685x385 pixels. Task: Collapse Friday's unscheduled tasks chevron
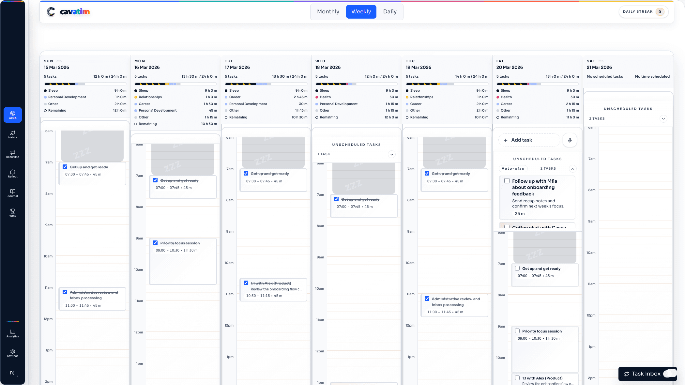[573, 169]
